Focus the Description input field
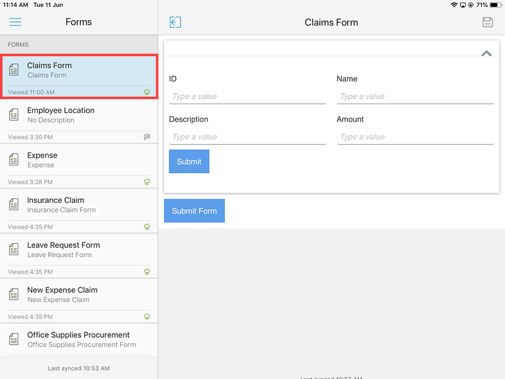This screenshot has height=379, width=505. click(247, 137)
